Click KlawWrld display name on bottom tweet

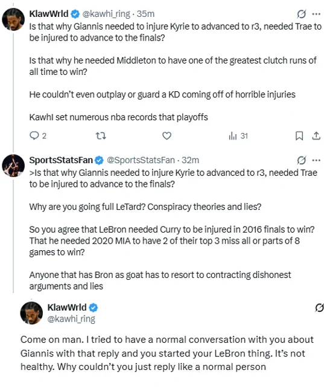(x=67, y=308)
